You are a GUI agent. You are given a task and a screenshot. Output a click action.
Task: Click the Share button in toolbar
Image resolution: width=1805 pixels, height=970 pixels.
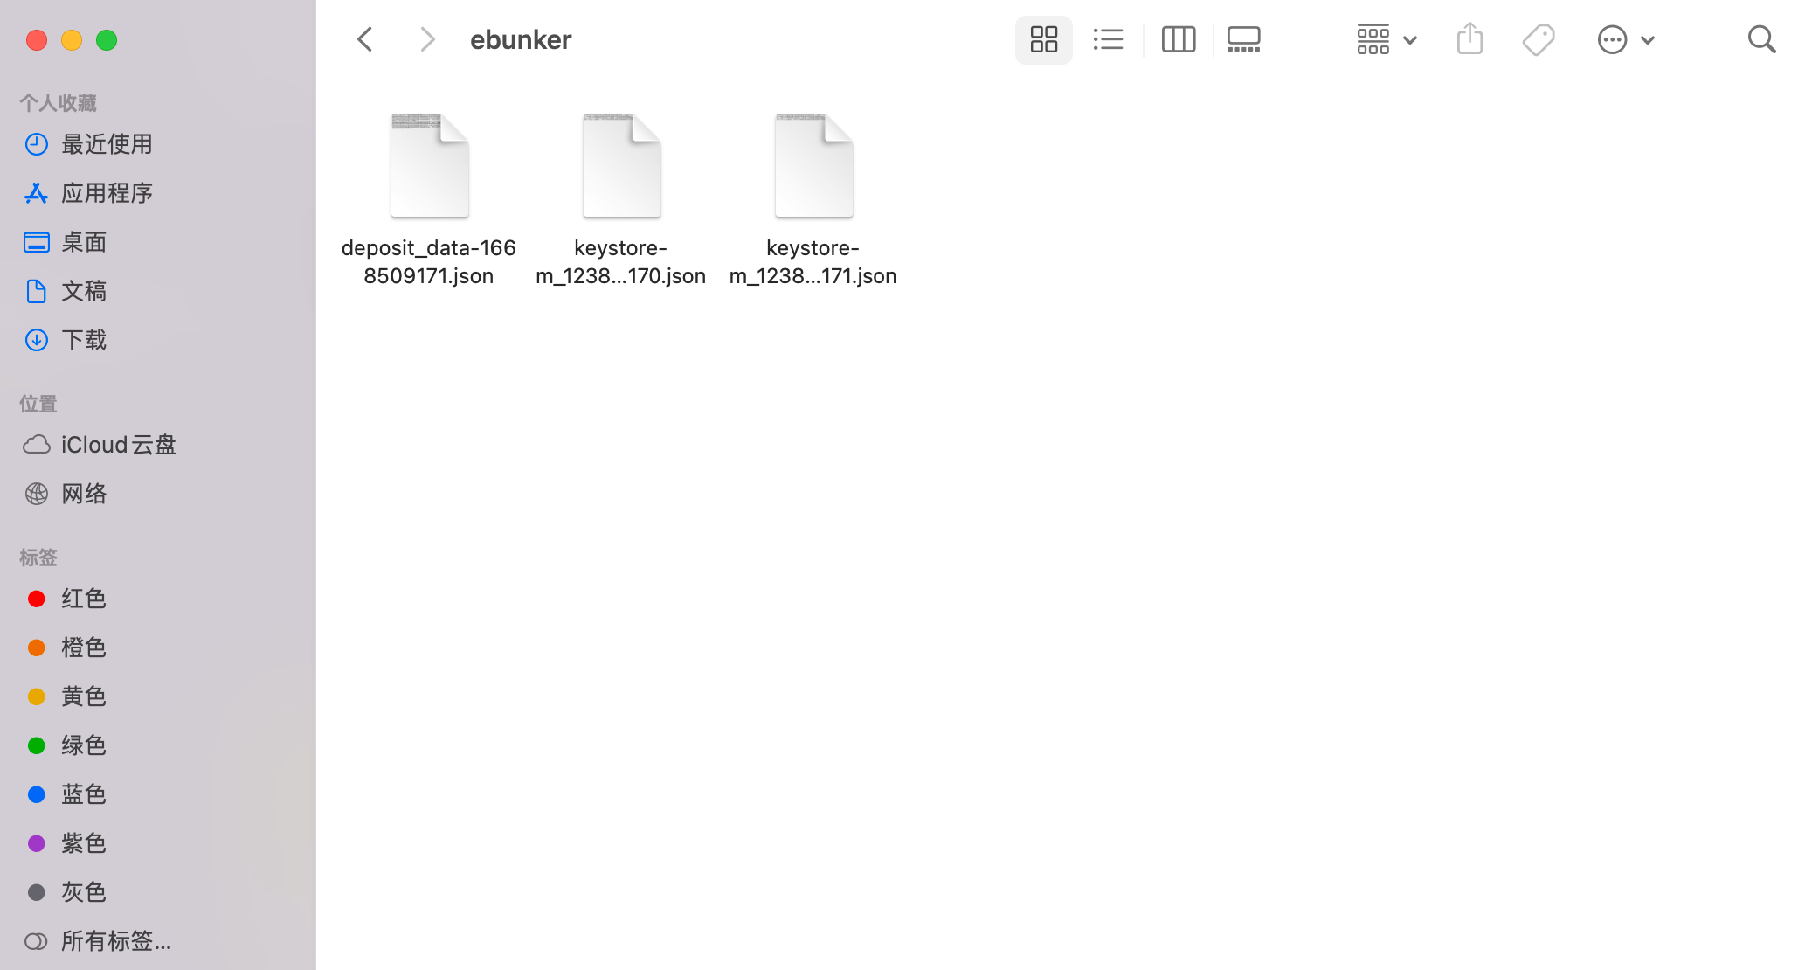coord(1470,39)
